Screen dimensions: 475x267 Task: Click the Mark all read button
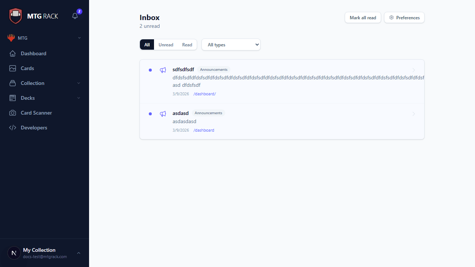[363, 17]
